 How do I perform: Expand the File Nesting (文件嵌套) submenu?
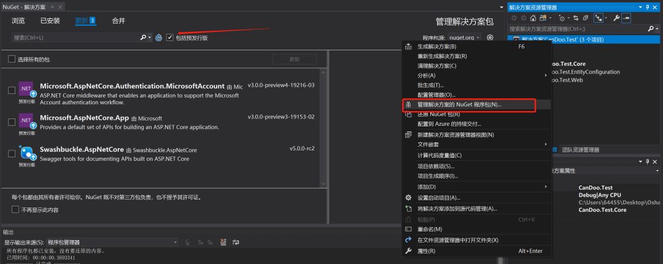pyautogui.click(x=478, y=144)
